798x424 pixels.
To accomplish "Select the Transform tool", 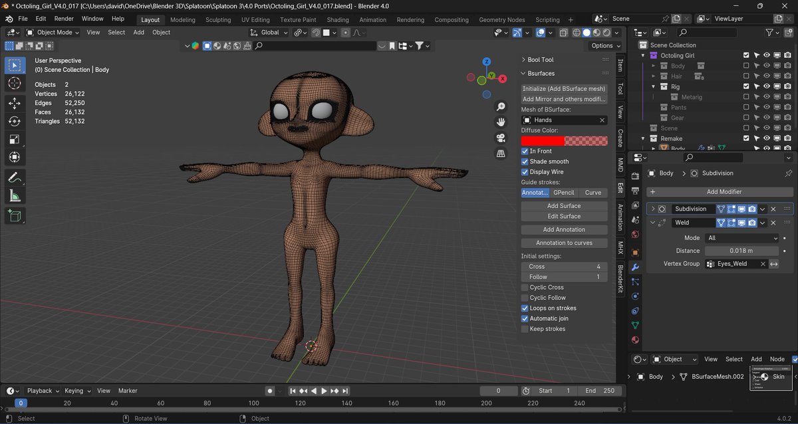I will coord(15,157).
